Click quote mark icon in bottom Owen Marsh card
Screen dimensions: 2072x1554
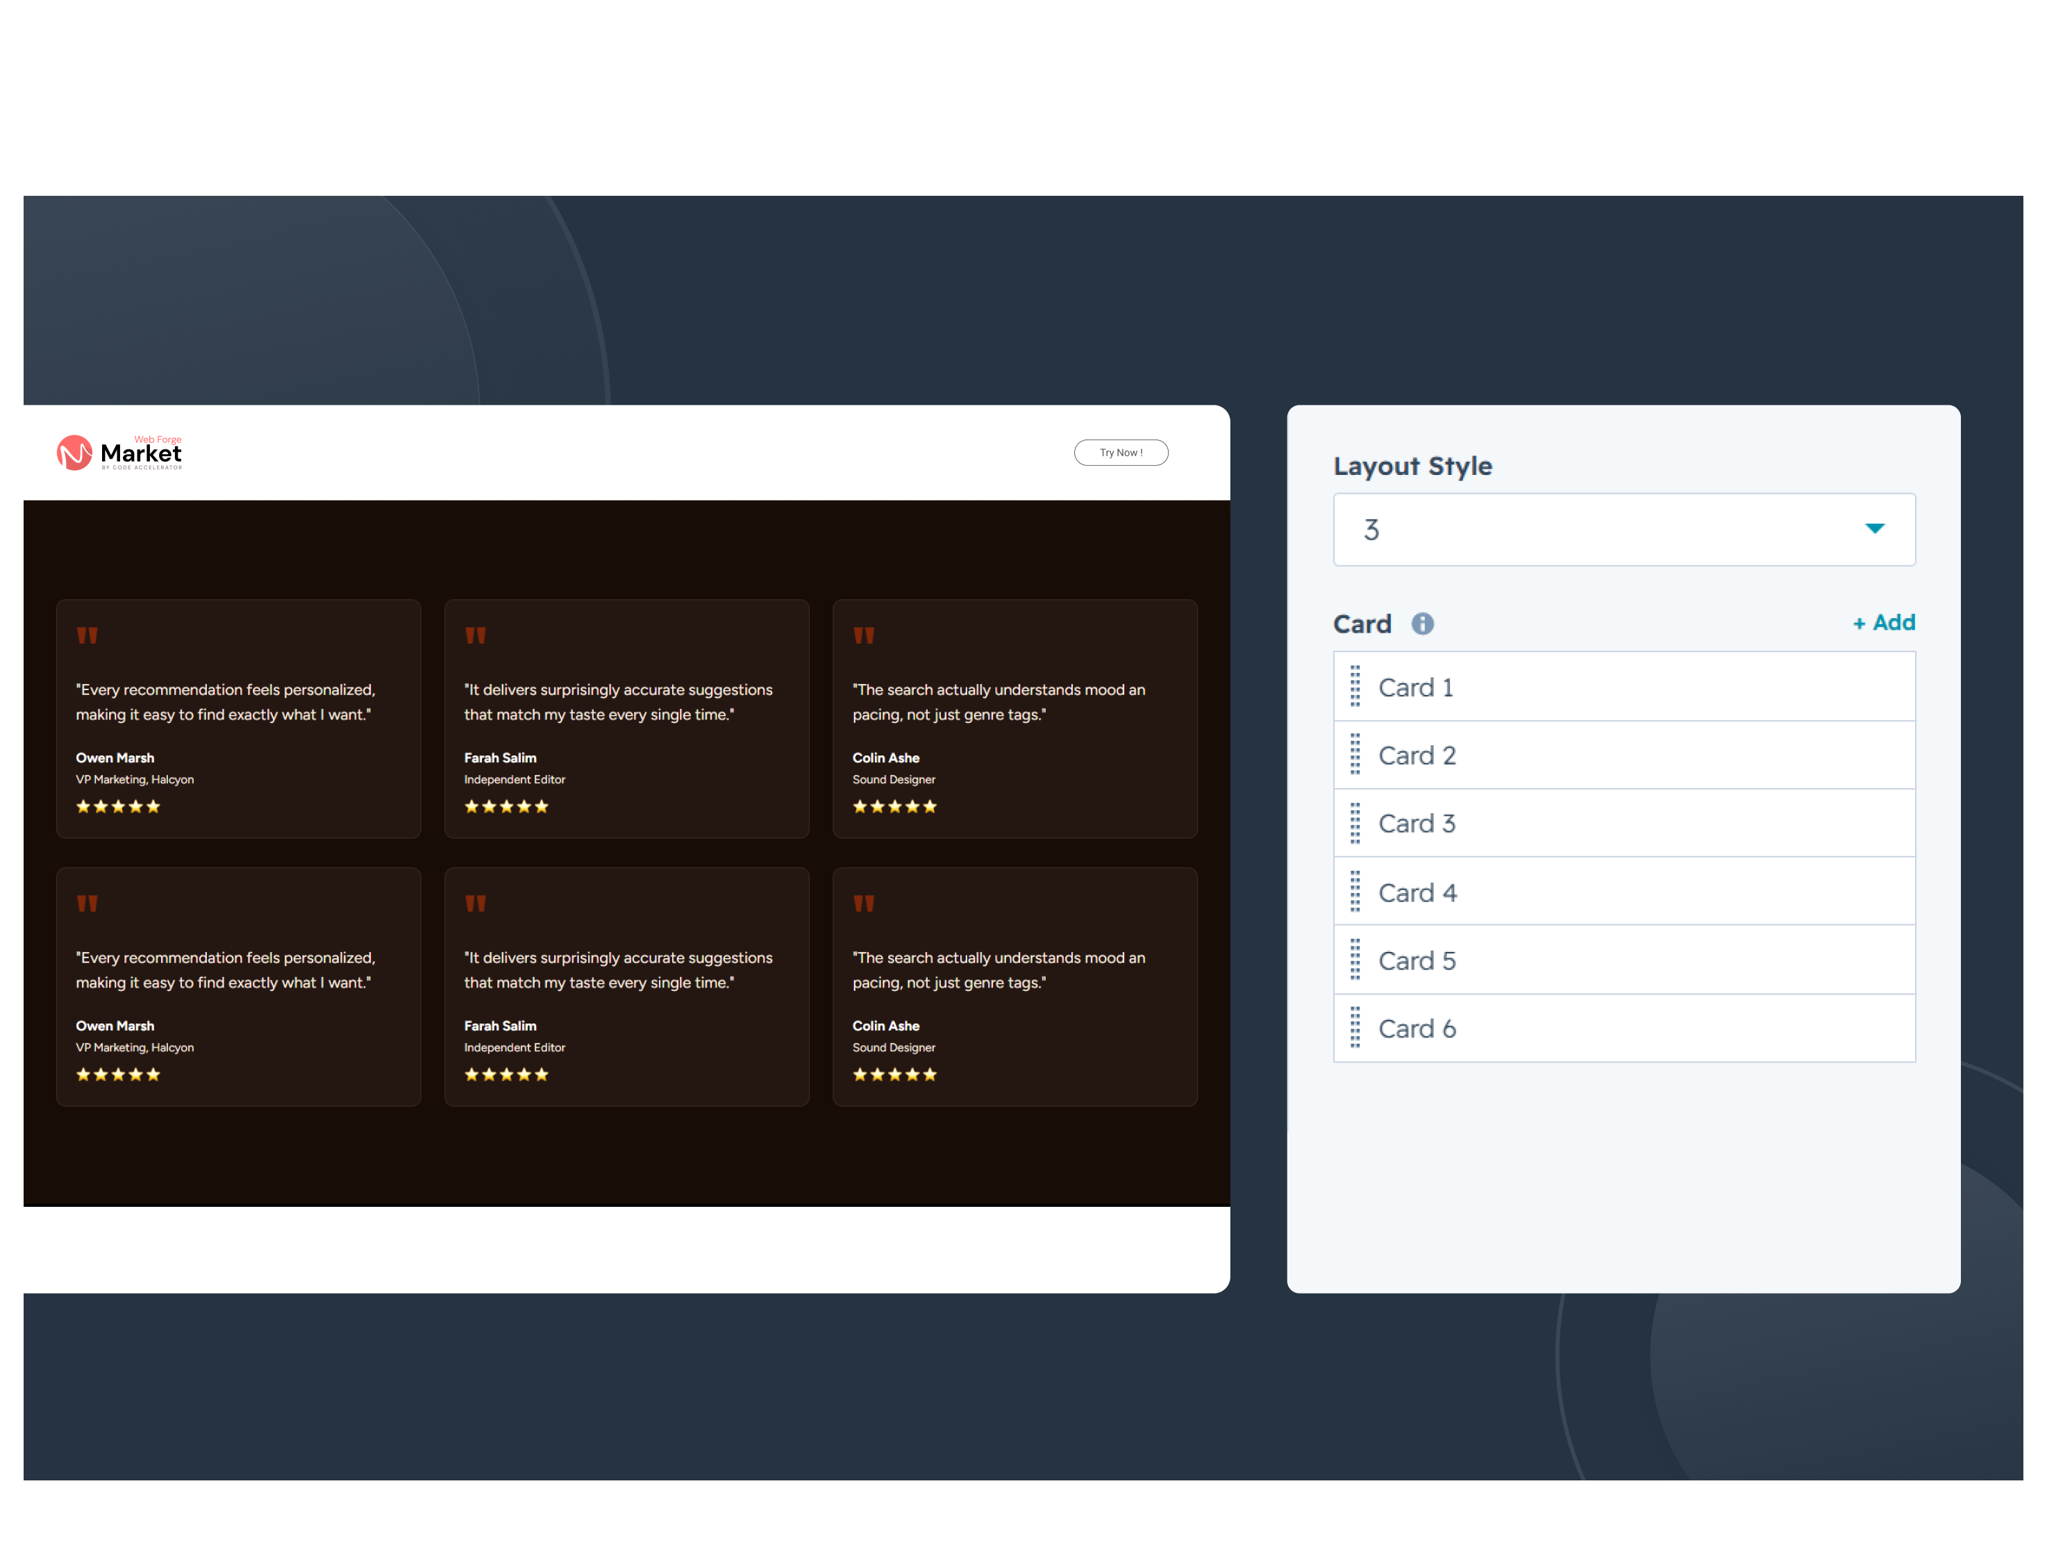click(87, 904)
